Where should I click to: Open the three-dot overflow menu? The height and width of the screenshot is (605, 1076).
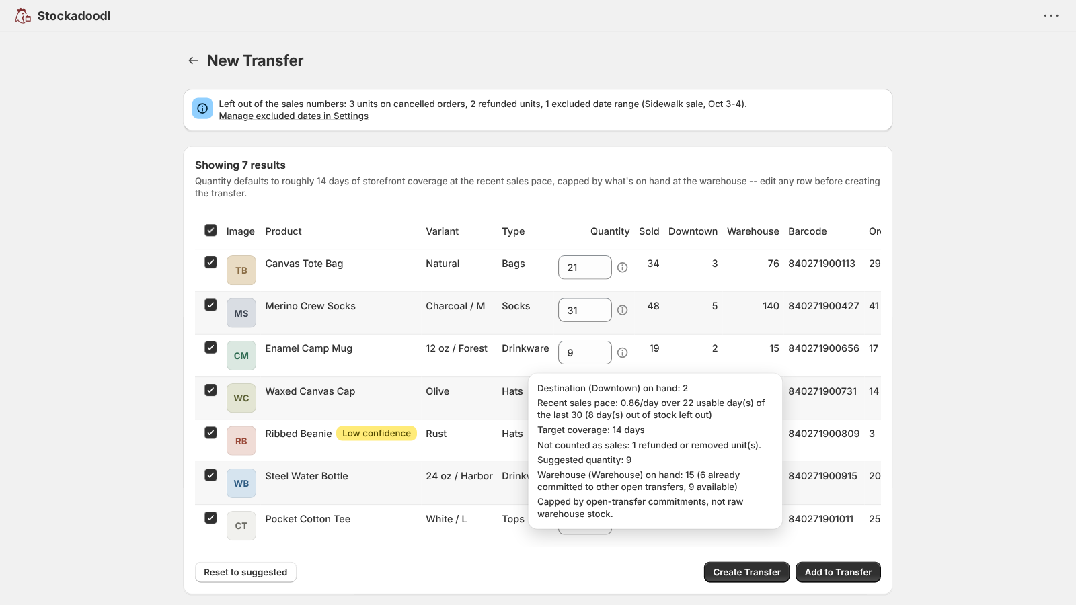pyautogui.click(x=1051, y=15)
